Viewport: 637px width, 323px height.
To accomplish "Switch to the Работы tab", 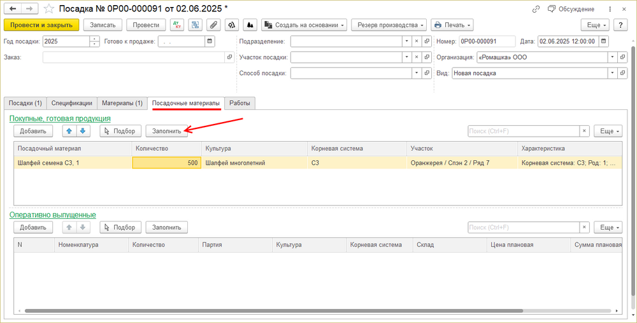I will click(x=240, y=103).
